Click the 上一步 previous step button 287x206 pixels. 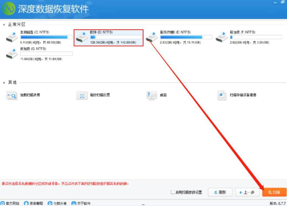(x=247, y=192)
